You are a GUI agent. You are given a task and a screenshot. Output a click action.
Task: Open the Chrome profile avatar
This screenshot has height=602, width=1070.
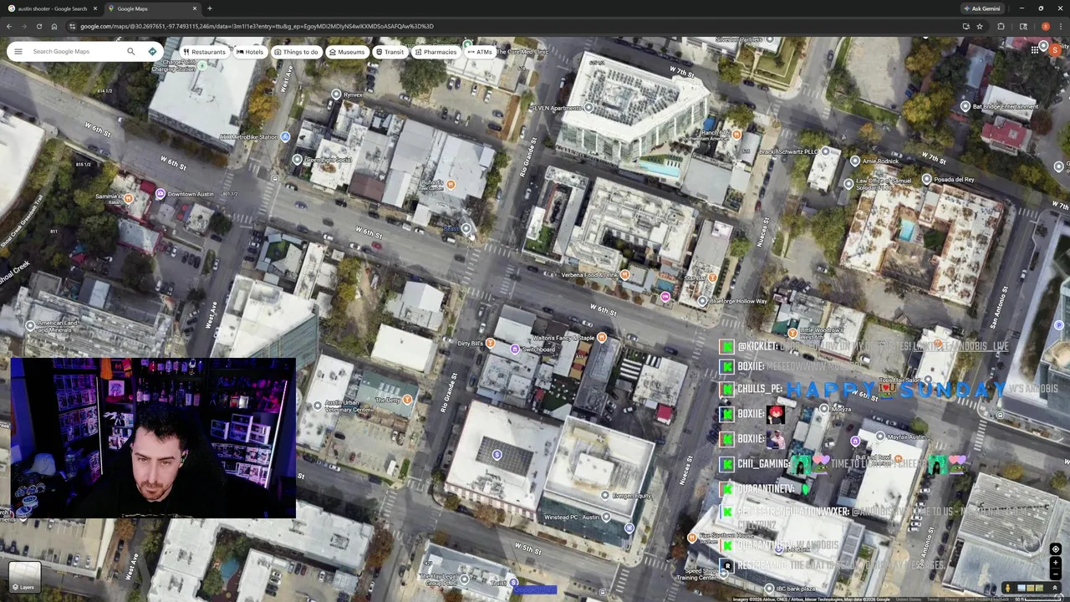pyautogui.click(x=1045, y=26)
